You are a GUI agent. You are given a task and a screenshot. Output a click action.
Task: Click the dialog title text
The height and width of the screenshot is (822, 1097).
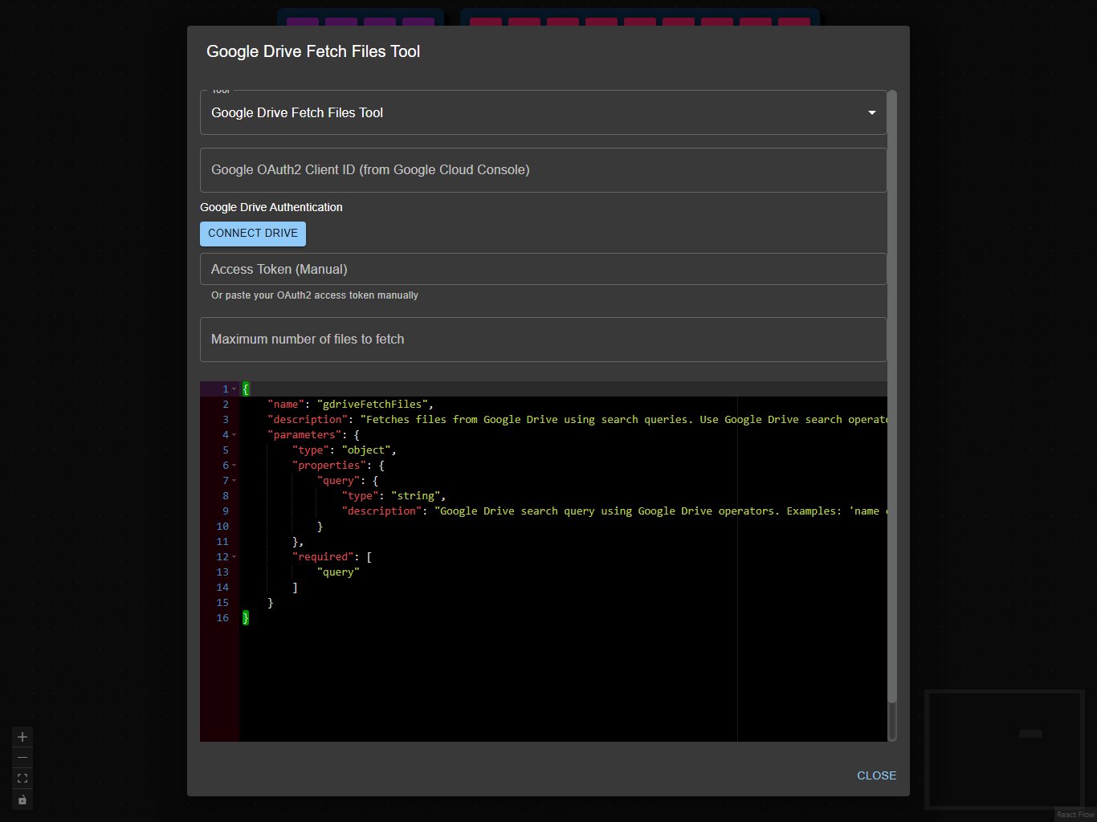coord(313,51)
